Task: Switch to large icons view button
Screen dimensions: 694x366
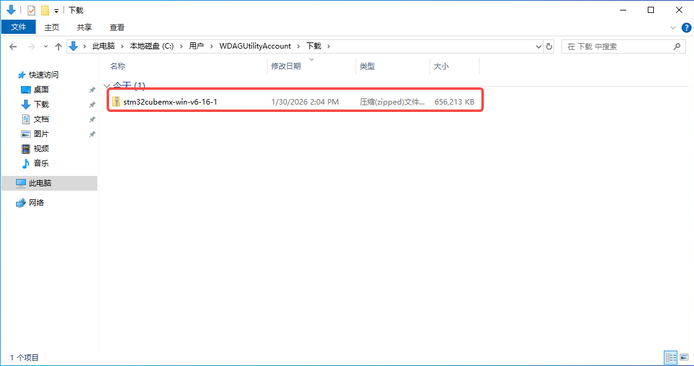Action: click(x=684, y=357)
